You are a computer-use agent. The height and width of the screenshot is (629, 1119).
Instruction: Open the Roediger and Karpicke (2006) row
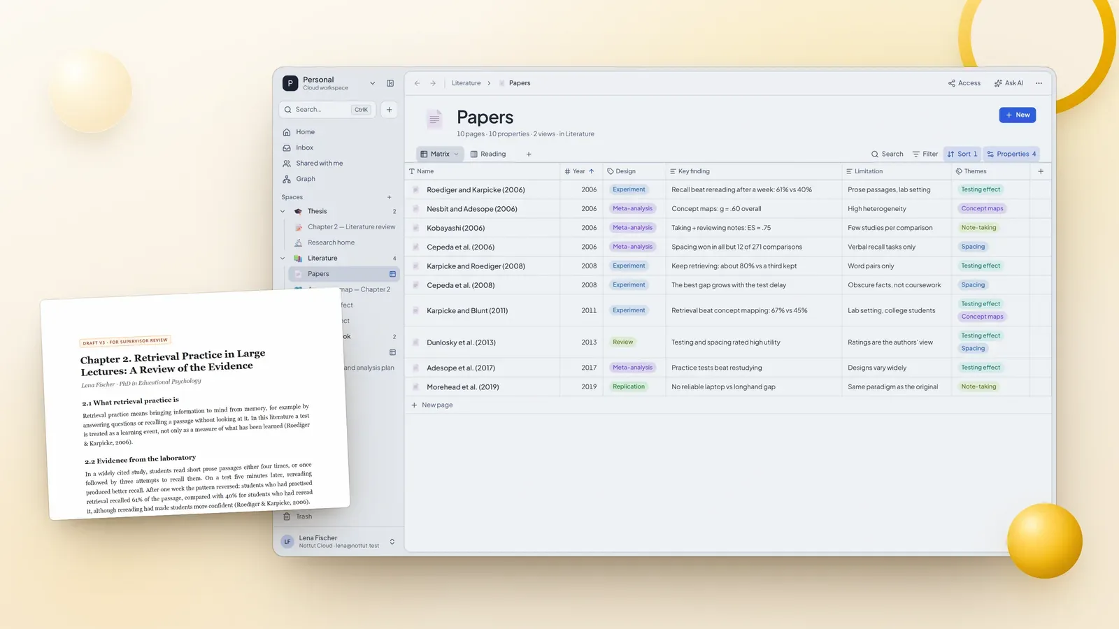point(476,190)
